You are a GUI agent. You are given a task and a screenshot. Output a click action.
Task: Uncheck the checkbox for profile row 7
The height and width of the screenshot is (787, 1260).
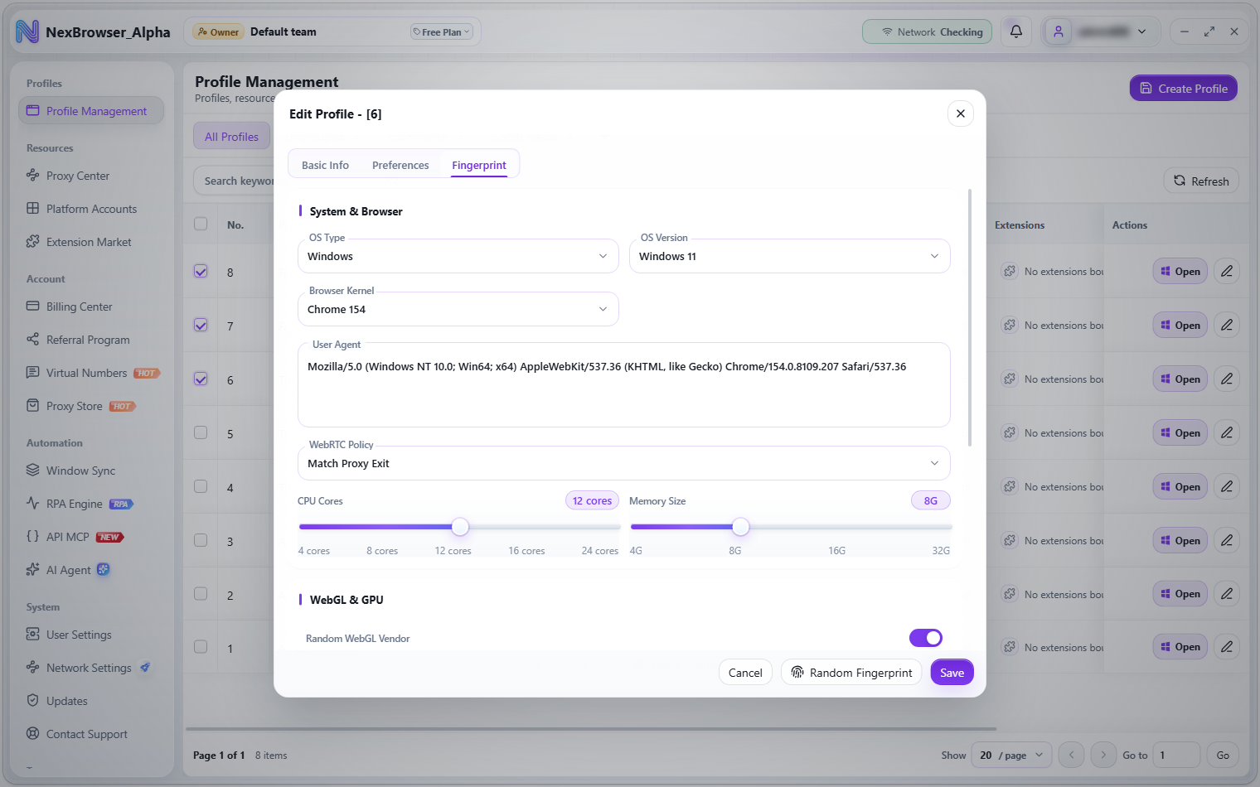(201, 325)
